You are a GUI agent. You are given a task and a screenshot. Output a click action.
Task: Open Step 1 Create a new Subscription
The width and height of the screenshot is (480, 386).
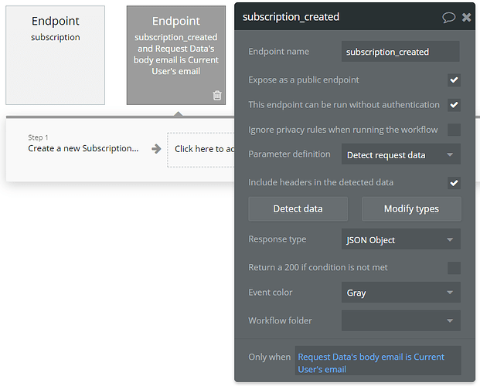tap(83, 148)
